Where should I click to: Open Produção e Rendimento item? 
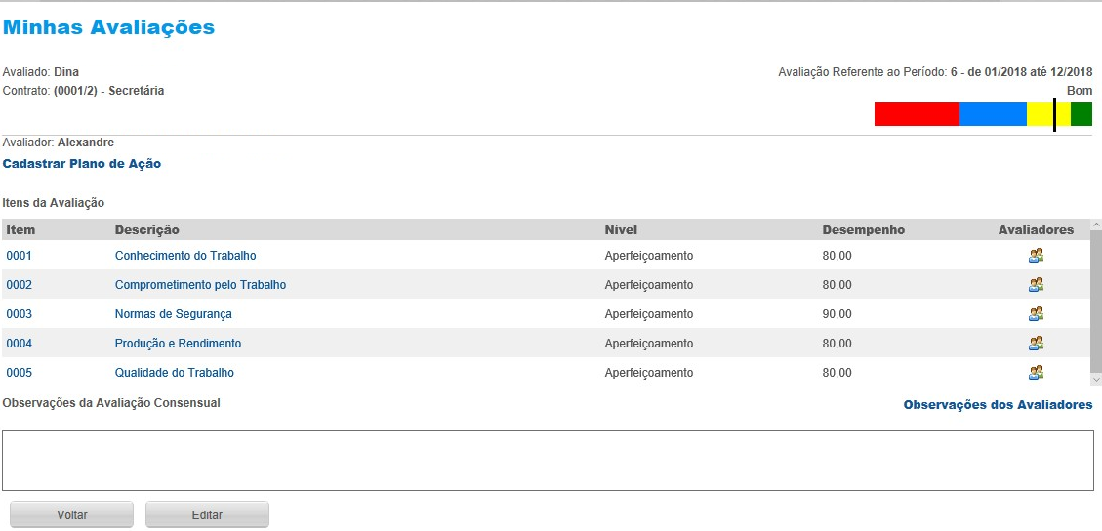(178, 344)
